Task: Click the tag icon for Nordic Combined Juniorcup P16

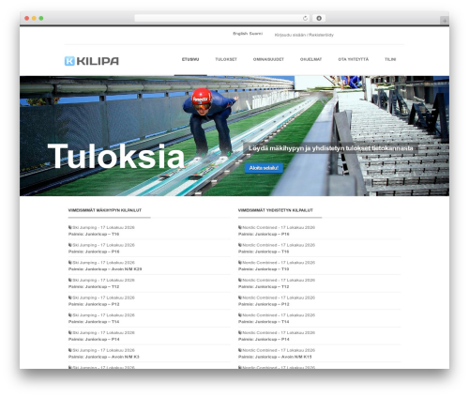Action: click(x=240, y=227)
